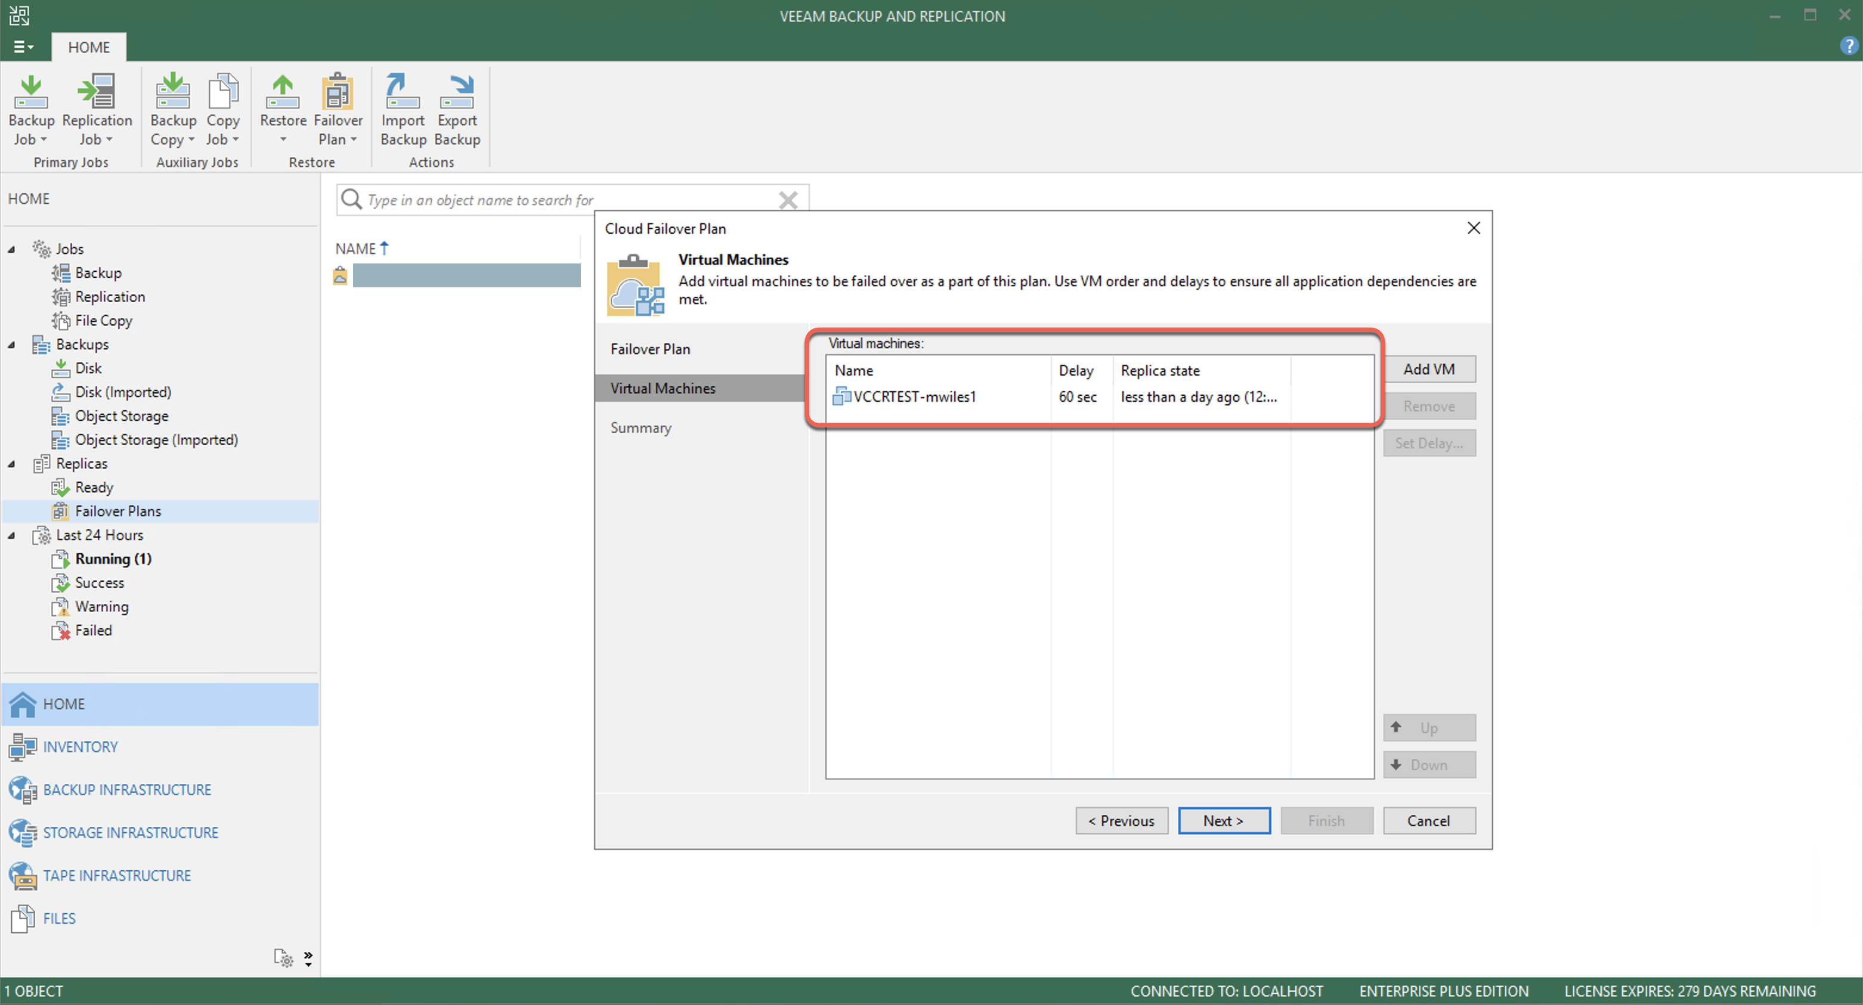This screenshot has width=1863, height=1005.
Task: Collapse the Jobs tree node
Action: [x=11, y=249]
